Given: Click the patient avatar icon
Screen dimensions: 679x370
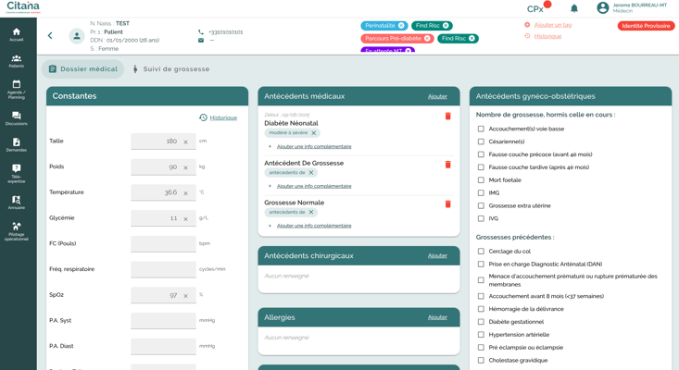Looking at the screenshot, I should (x=77, y=36).
